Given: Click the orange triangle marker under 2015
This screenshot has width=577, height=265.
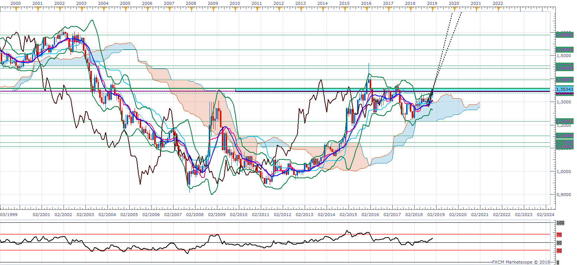Looking at the screenshot, I should click(x=344, y=9).
